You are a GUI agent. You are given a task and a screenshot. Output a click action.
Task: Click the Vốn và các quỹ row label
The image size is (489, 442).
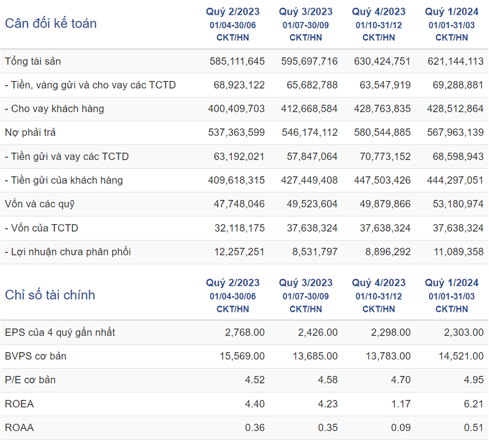(40, 204)
